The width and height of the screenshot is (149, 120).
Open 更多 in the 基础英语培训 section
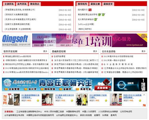(x=95, y=51)
